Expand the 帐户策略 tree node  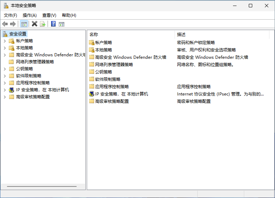5,41
